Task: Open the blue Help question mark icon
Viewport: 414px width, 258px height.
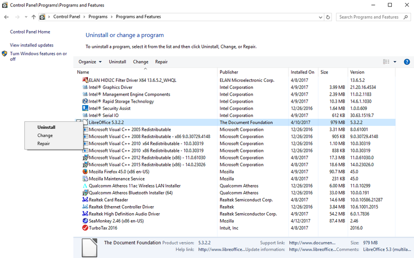Action: pos(407,62)
